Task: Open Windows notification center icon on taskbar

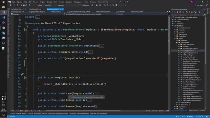Action: (x=4, y=115)
